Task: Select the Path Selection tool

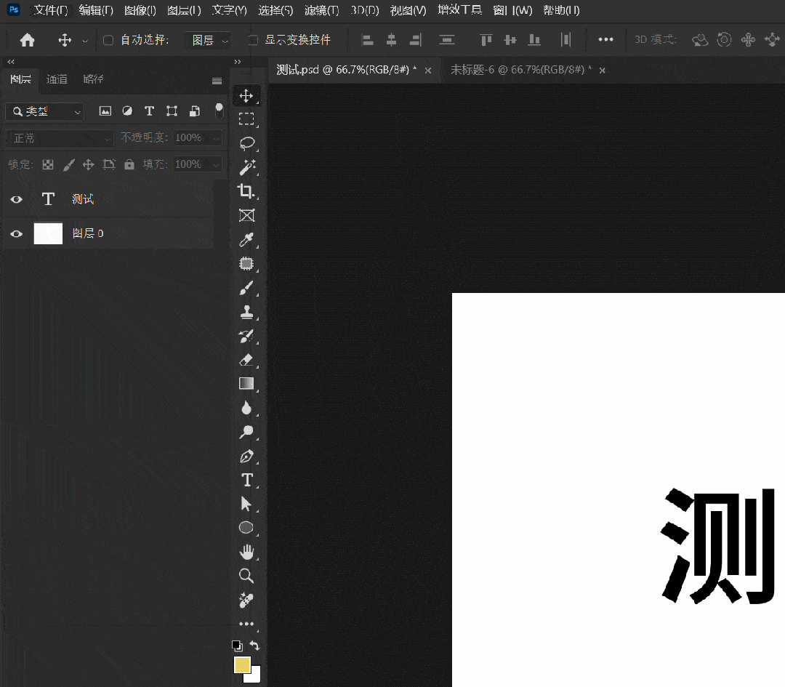Action: [x=246, y=504]
